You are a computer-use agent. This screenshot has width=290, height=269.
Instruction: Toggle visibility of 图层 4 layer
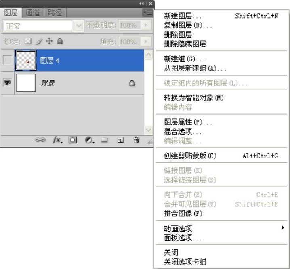coord(7,60)
